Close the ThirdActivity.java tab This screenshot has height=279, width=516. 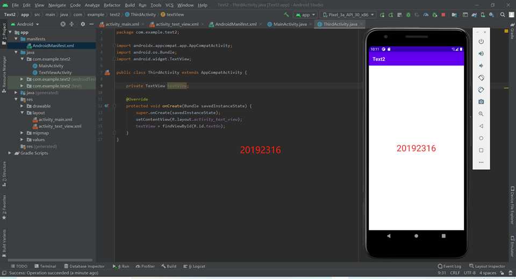point(361,24)
